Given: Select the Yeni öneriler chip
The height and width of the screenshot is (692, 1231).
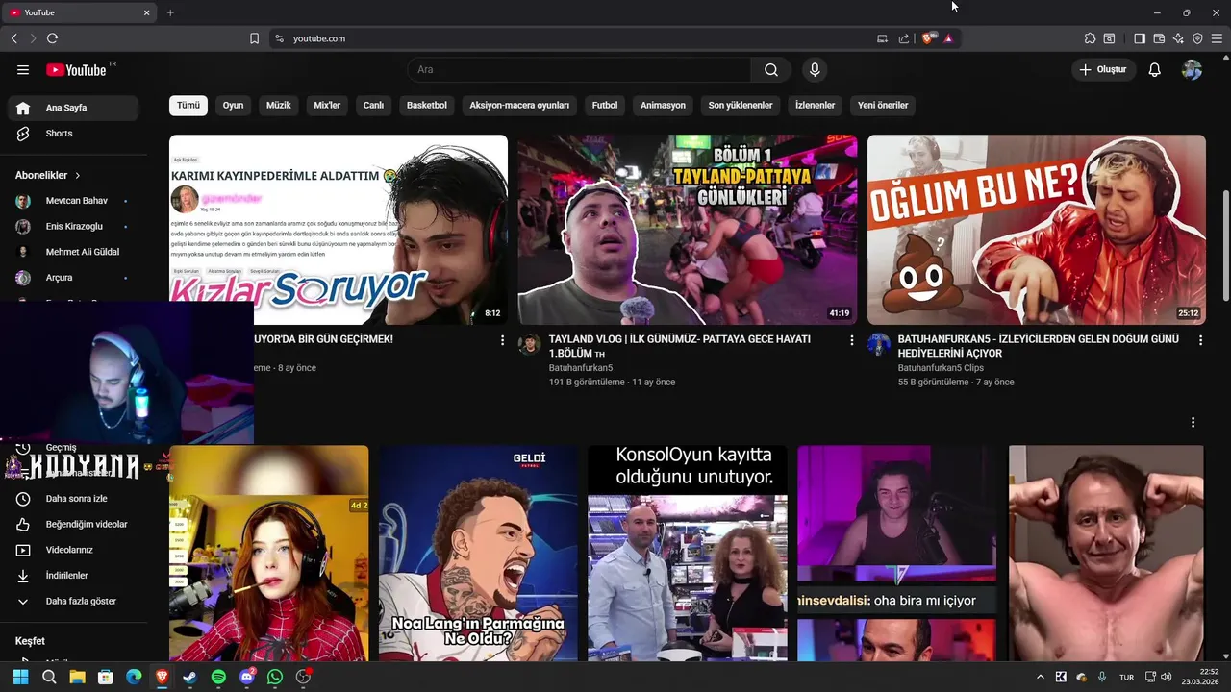Looking at the screenshot, I should point(883,106).
